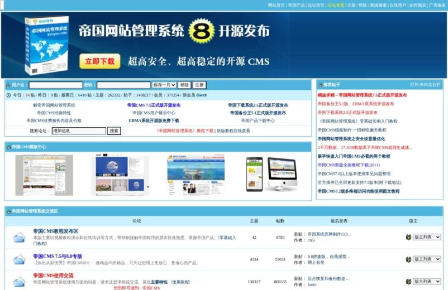448x290 pixels.
Task: Open 版主列表 dropdown for 帝国CMS使用交流
Action: click(x=427, y=281)
